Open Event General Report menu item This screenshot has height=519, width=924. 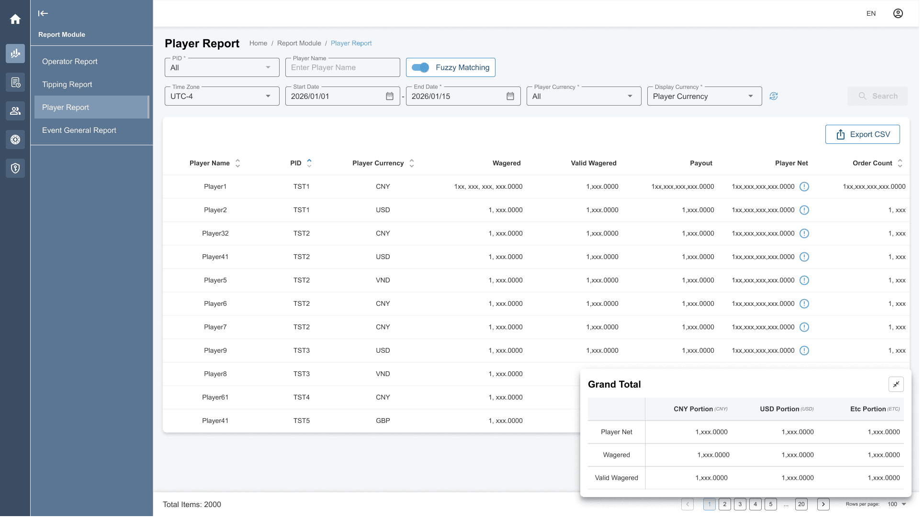pos(92,131)
